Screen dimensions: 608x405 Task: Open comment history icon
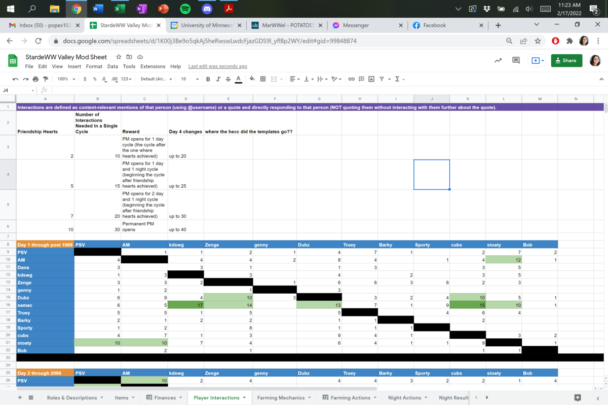[516, 60]
